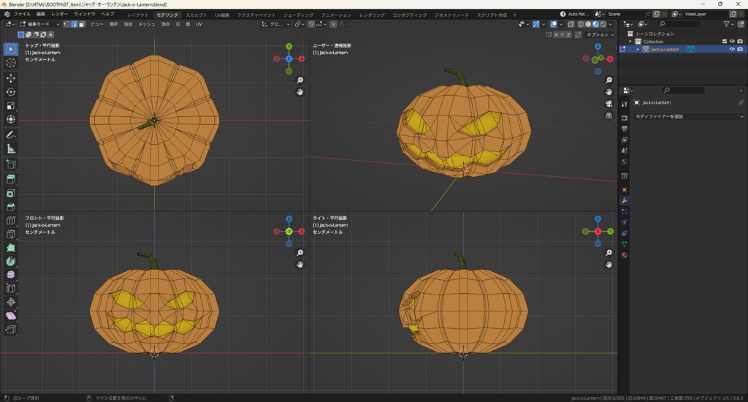Open the 編集モード mode dropdown
This screenshot has width=748, height=402.
point(39,24)
